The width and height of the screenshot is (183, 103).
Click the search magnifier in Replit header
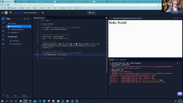pos(181,13)
